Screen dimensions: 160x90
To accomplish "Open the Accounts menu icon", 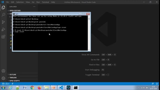I will (3, 71).
